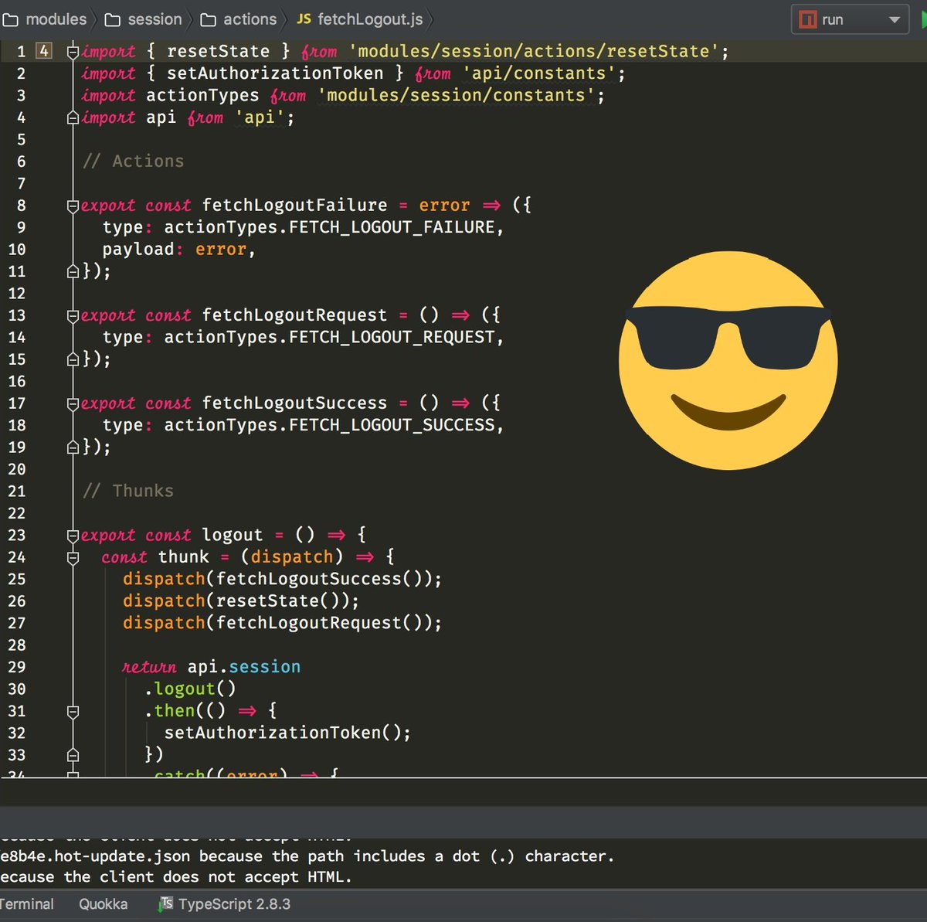This screenshot has width=927, height=922.
Task: Click '.then' call on line 31
Action: [170, 710]
